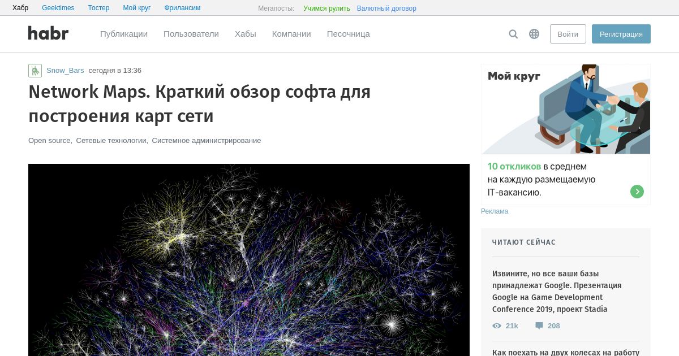Click green arrow in Мой круг ad
The image size is (679, 356).
(x=637, y=192)
